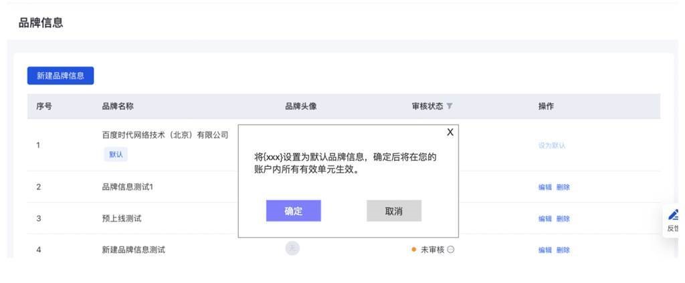Click 删除 for 预上线测试

(563, 219)
